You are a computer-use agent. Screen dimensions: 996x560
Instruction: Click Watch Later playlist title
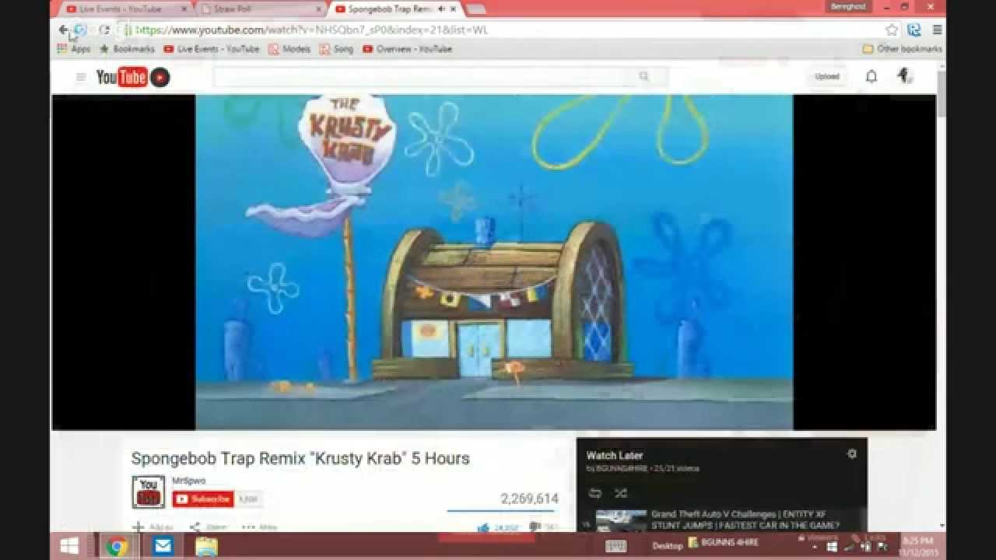615,455
